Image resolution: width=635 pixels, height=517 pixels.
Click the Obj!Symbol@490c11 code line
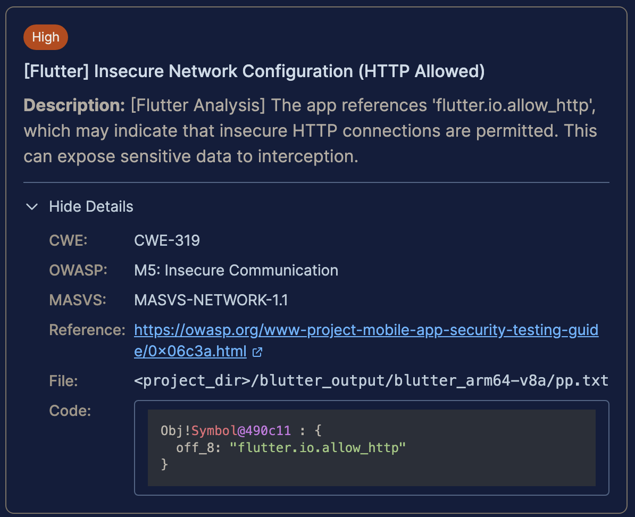(x=241, y=430)
